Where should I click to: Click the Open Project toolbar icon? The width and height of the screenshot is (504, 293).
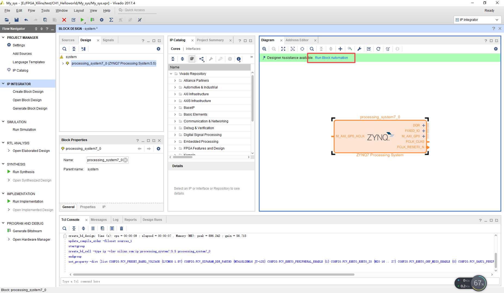tap(7, 20)
